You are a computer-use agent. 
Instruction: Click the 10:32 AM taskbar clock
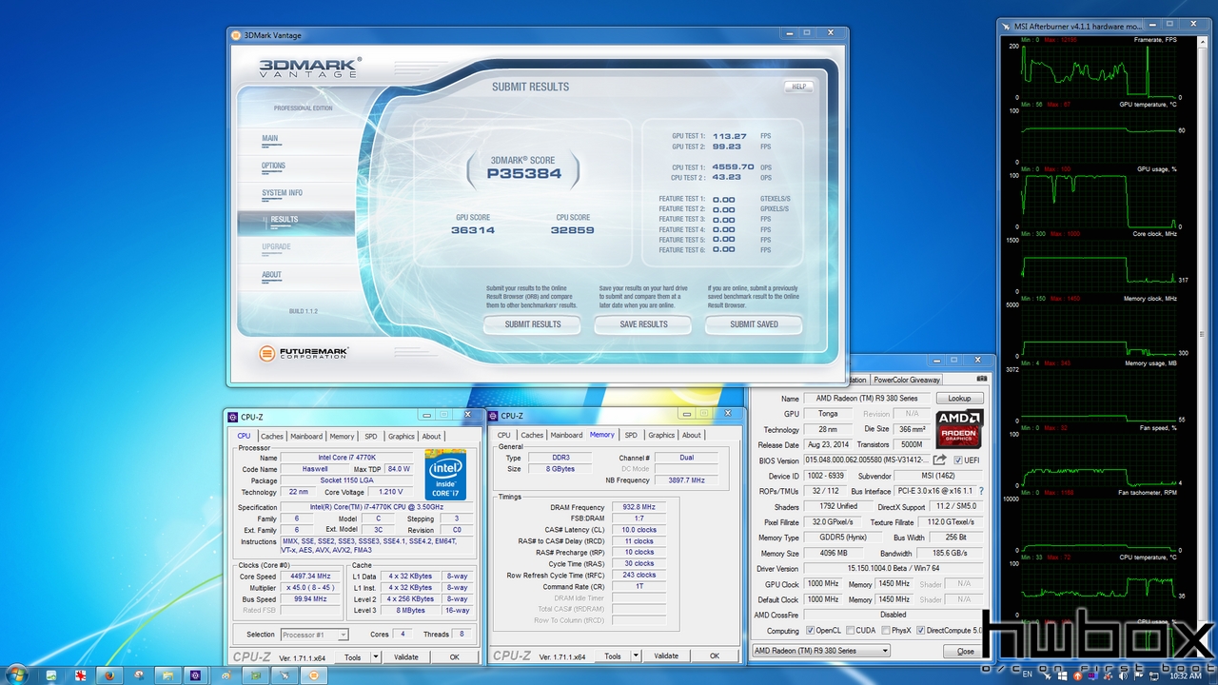(1186, 675)
